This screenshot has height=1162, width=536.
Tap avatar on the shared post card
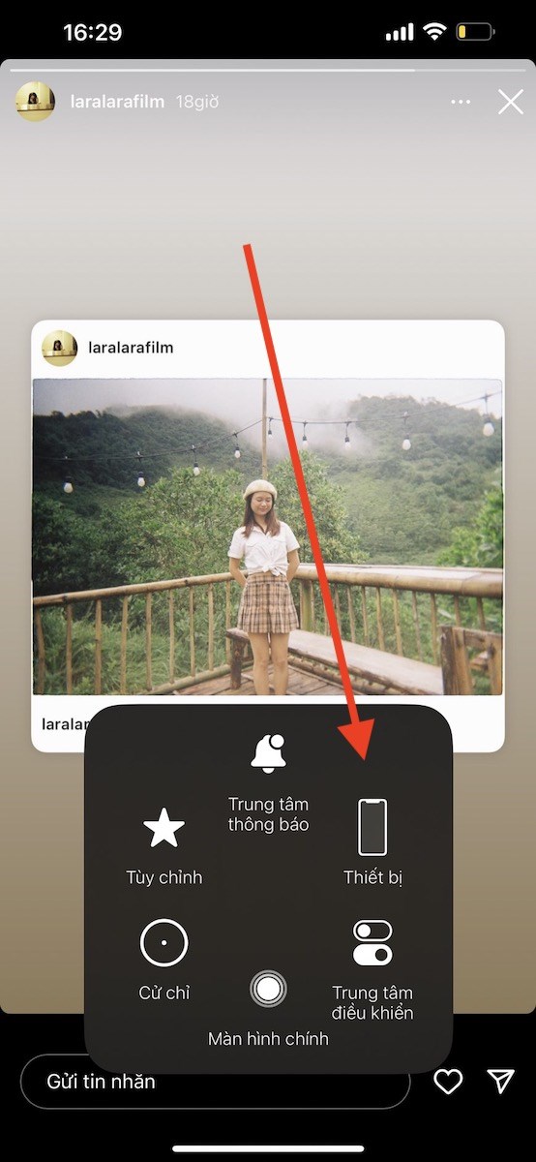pos(59,348)
